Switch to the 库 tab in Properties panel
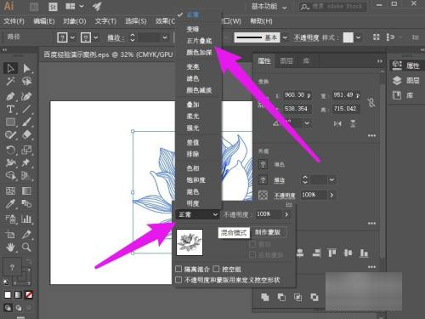 (x=306, y=60)
